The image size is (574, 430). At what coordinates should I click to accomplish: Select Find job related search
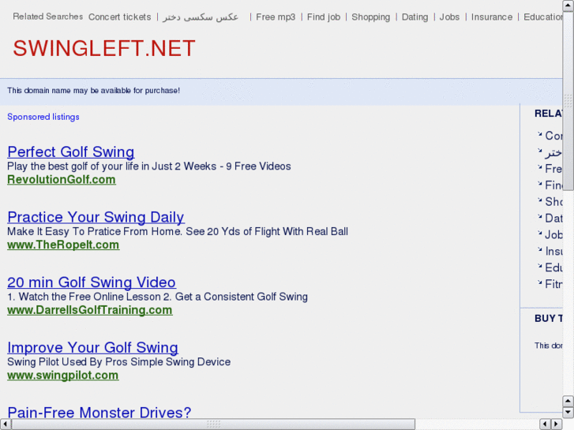[324, 17]
